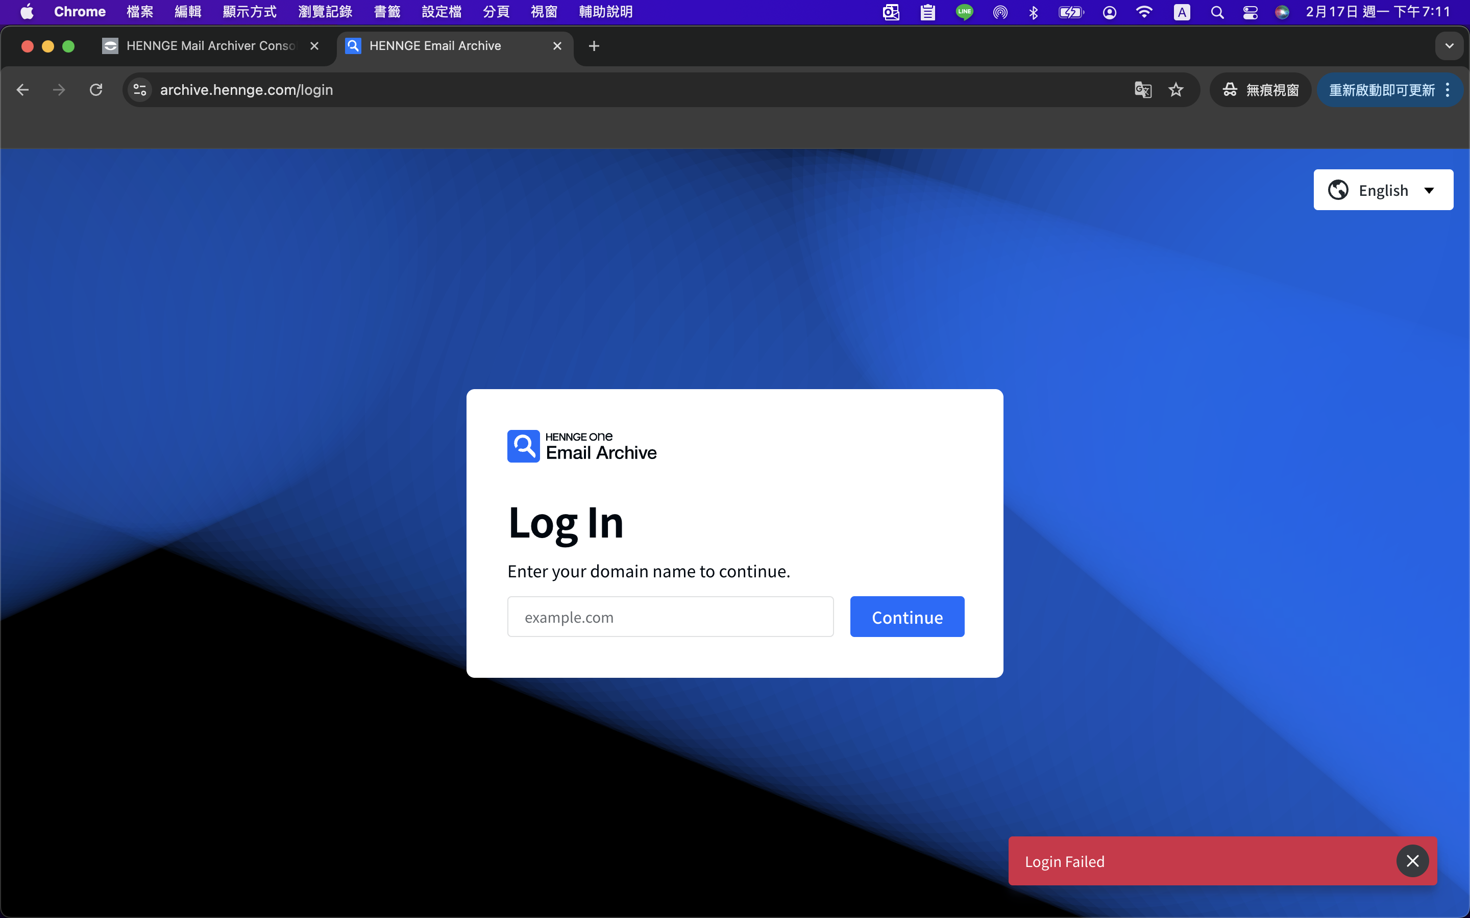
Task: Open the 檔案 menu
Action: [140, 12]
